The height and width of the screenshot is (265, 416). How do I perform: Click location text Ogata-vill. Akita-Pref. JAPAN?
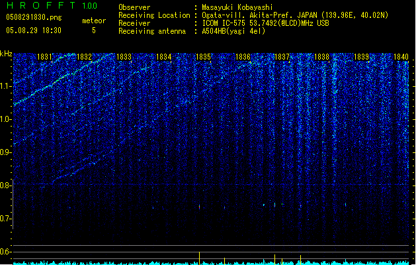pyautogui.click(x=259, y=15)
